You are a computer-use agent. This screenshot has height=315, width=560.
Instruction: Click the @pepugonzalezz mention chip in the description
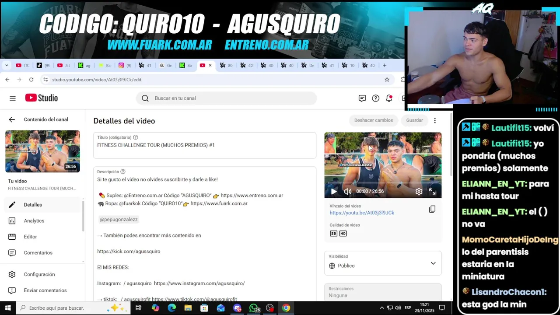point(119,220)
